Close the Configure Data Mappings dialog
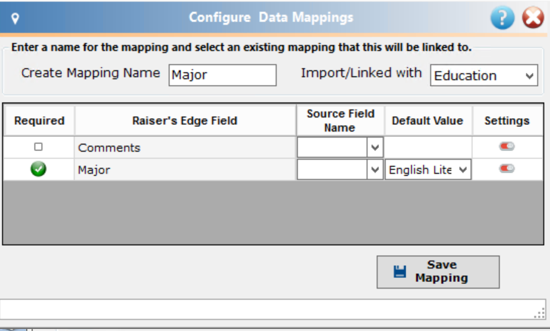 532,17
